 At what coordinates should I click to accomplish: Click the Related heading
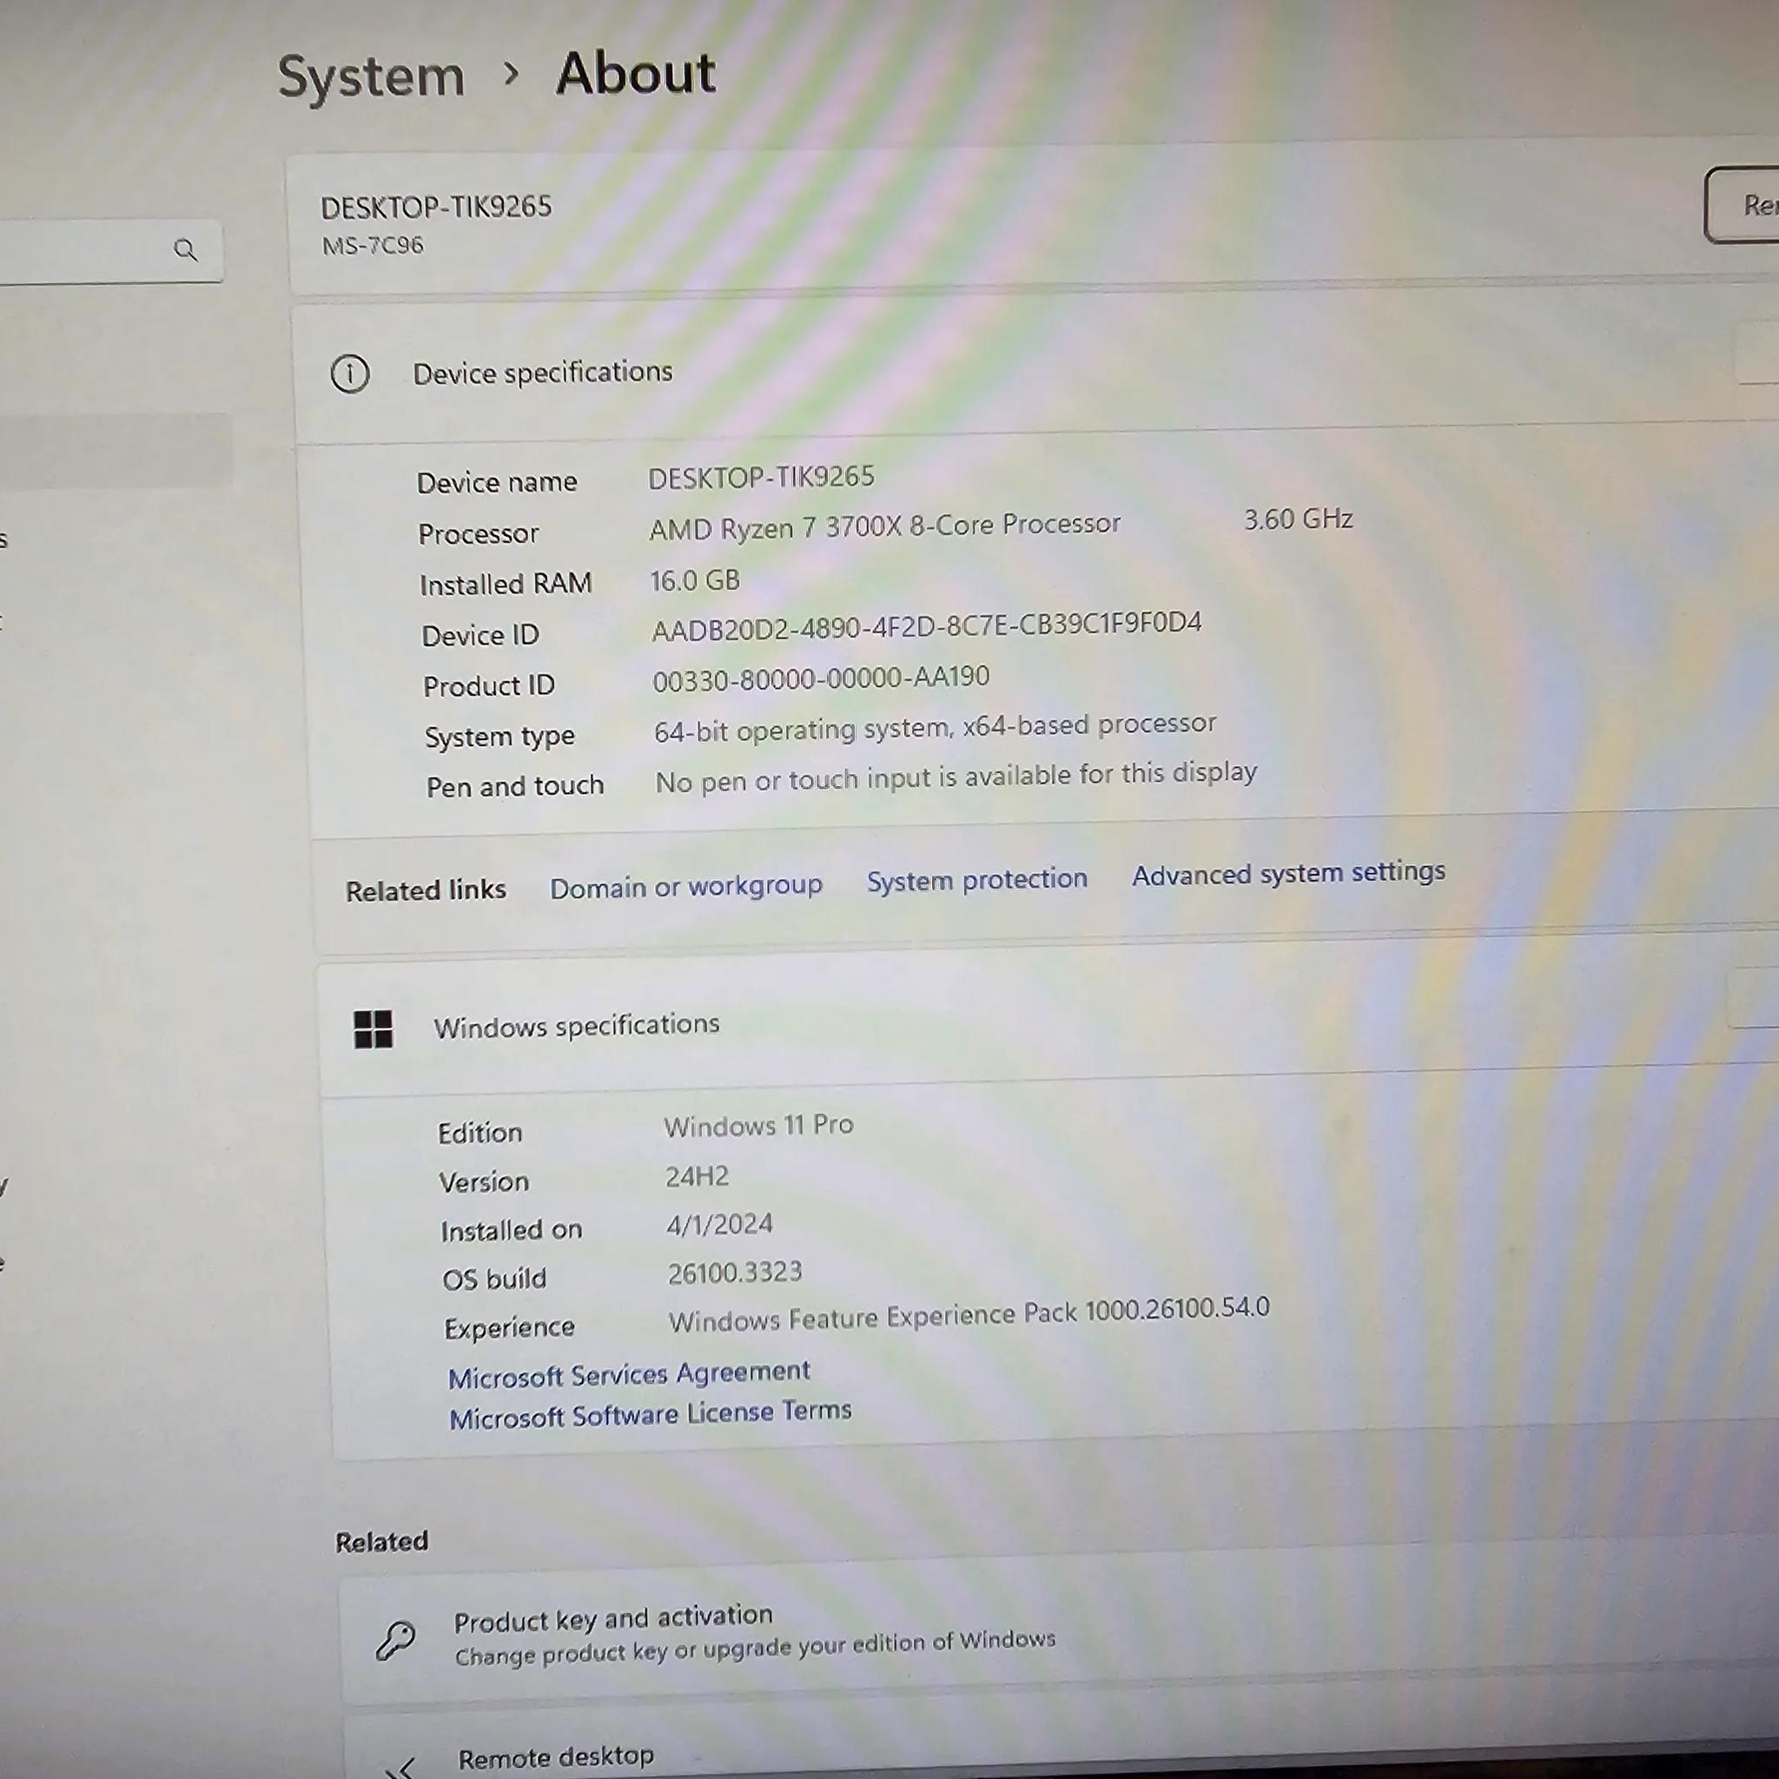pos(381,1542)
